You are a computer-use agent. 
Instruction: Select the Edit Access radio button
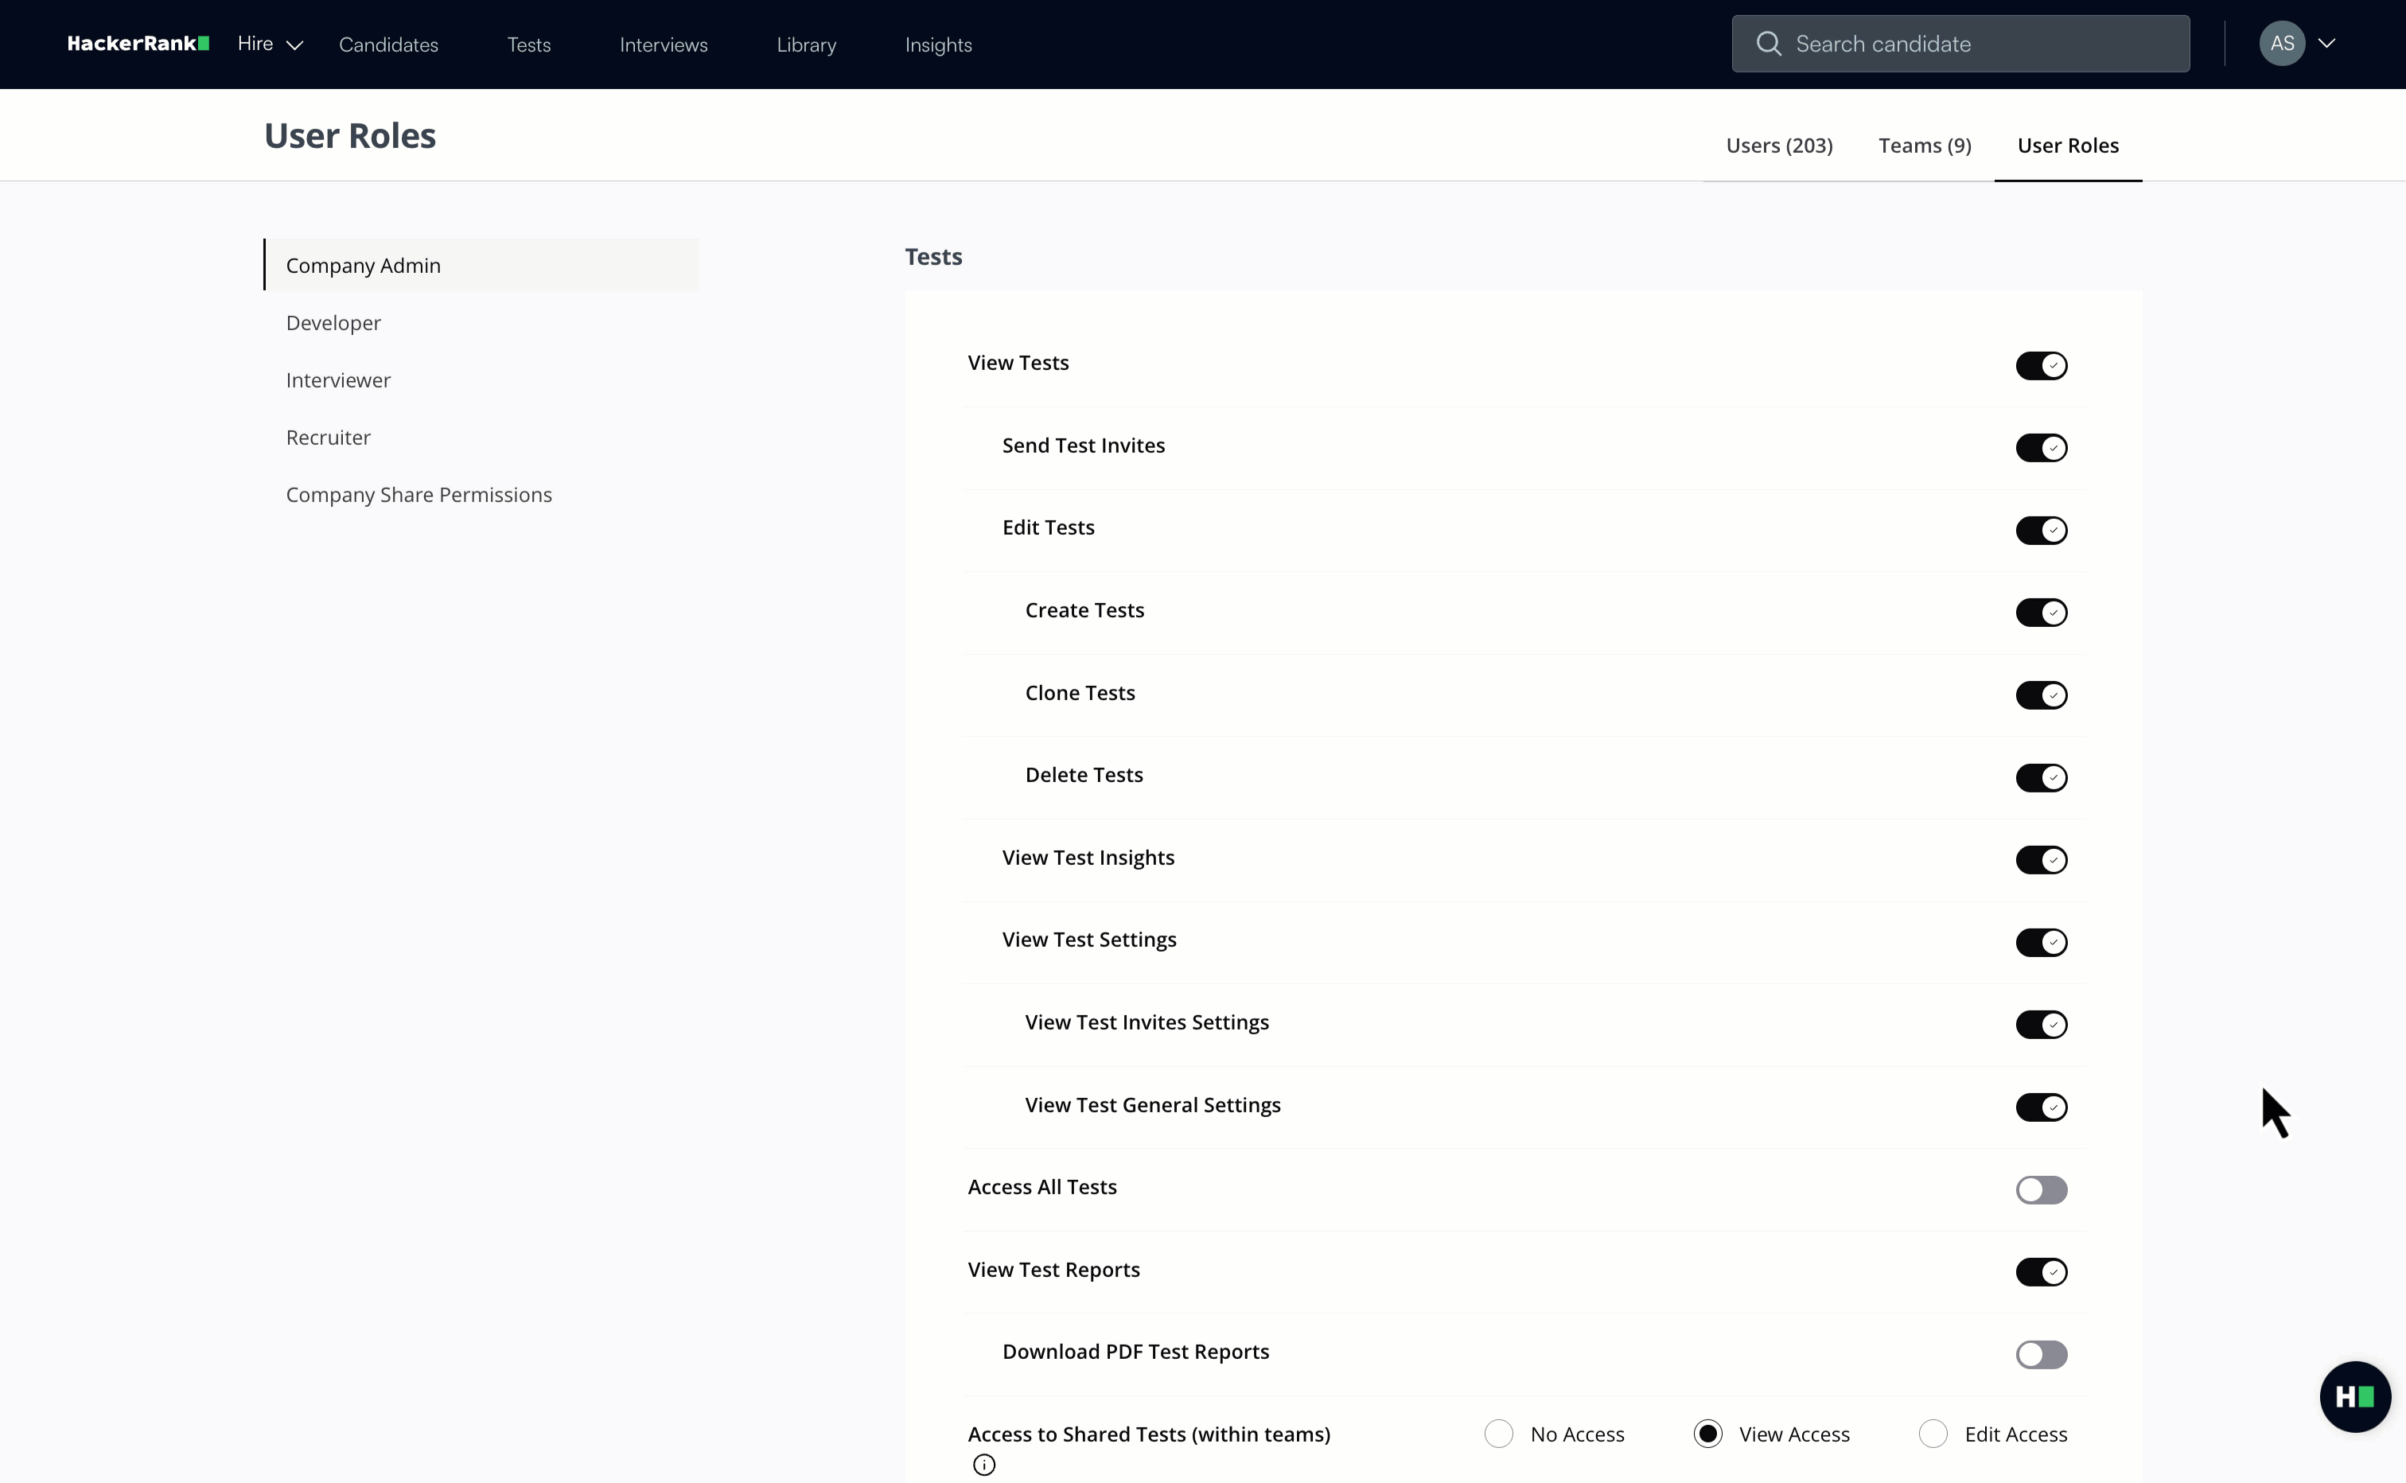click(x=1933, y=1433)
